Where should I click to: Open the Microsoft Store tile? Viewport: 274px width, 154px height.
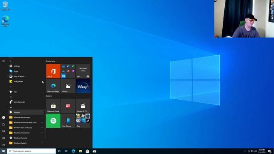coord(53,106)
